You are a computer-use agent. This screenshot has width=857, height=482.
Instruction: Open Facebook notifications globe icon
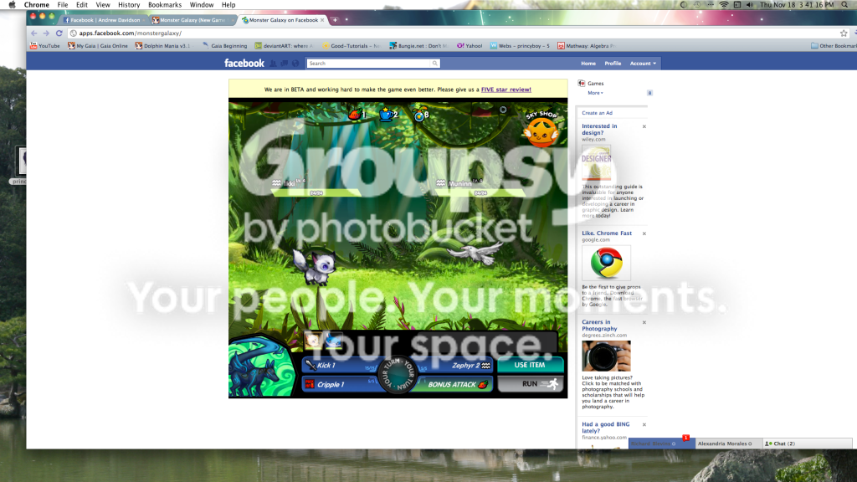pos(295,64)
